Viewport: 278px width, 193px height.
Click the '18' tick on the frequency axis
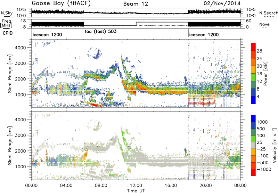coord(23,21)
